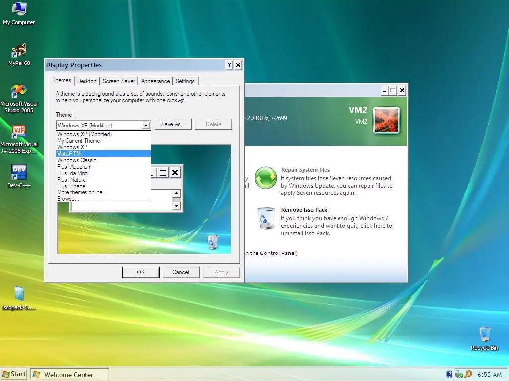Choose My Current Theme from the list
Image resolution: width=509 pixels, height=381 pixels.
pyautogui.click(x=103, y=140)
